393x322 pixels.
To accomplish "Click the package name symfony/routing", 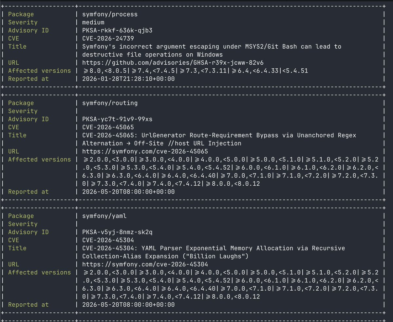I will tap(110, 103).
